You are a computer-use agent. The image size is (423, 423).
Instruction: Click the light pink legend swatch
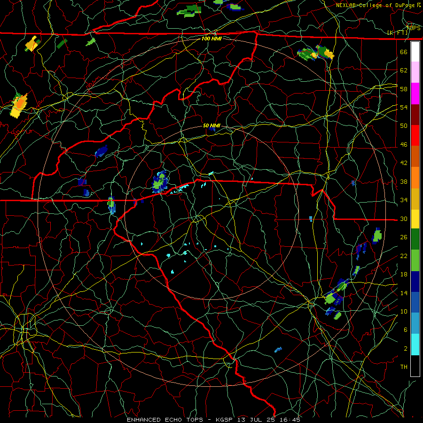pos(415,72)
